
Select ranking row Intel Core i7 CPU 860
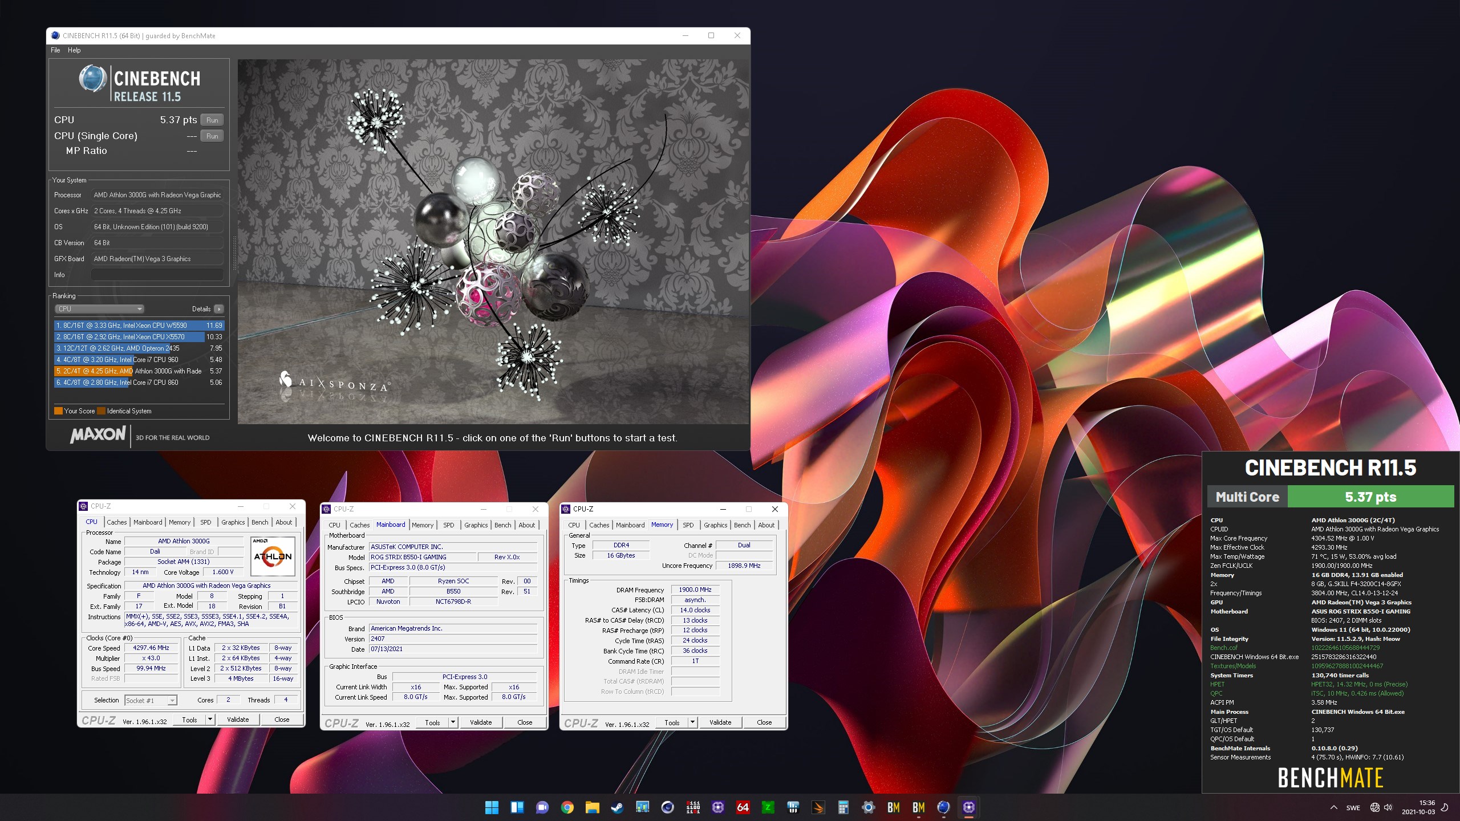139,383
